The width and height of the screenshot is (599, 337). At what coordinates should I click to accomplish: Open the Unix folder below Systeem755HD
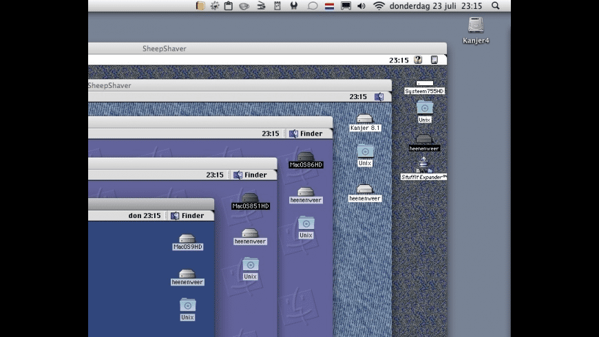[x=425, y=107]
